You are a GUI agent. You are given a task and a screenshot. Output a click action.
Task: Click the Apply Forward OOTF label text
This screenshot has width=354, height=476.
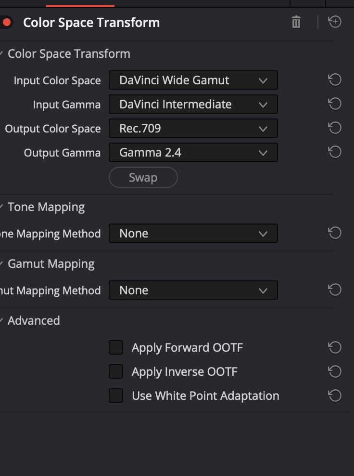(x=187, y=347)
